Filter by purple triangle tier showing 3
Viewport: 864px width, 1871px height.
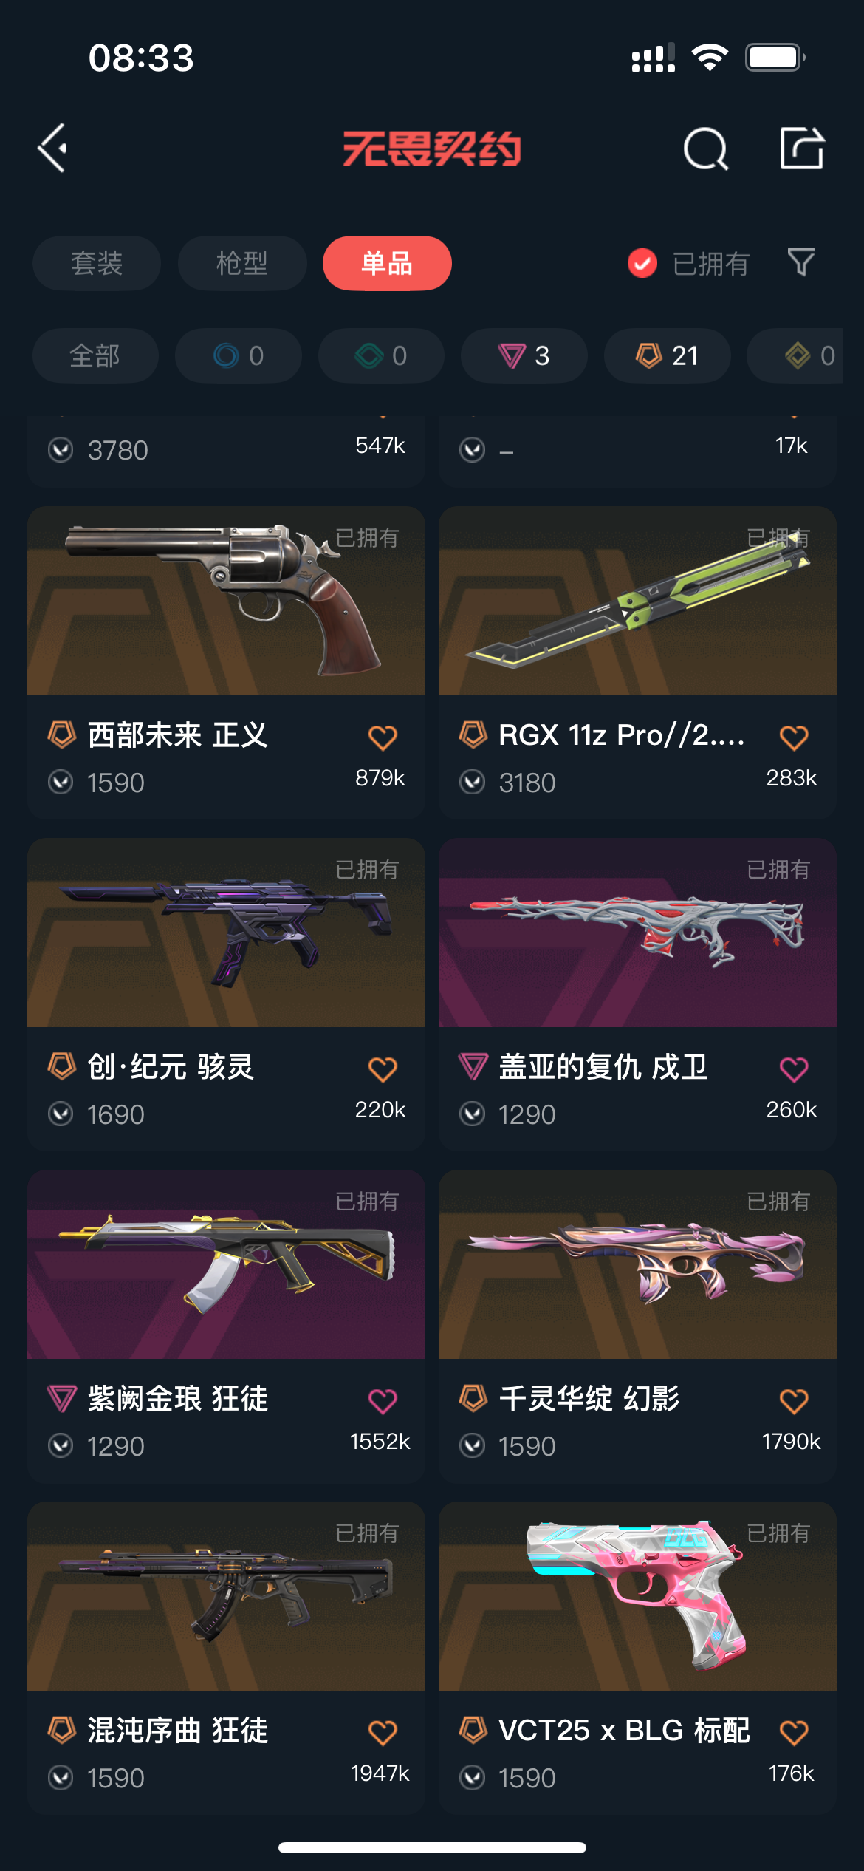point(524,355)
